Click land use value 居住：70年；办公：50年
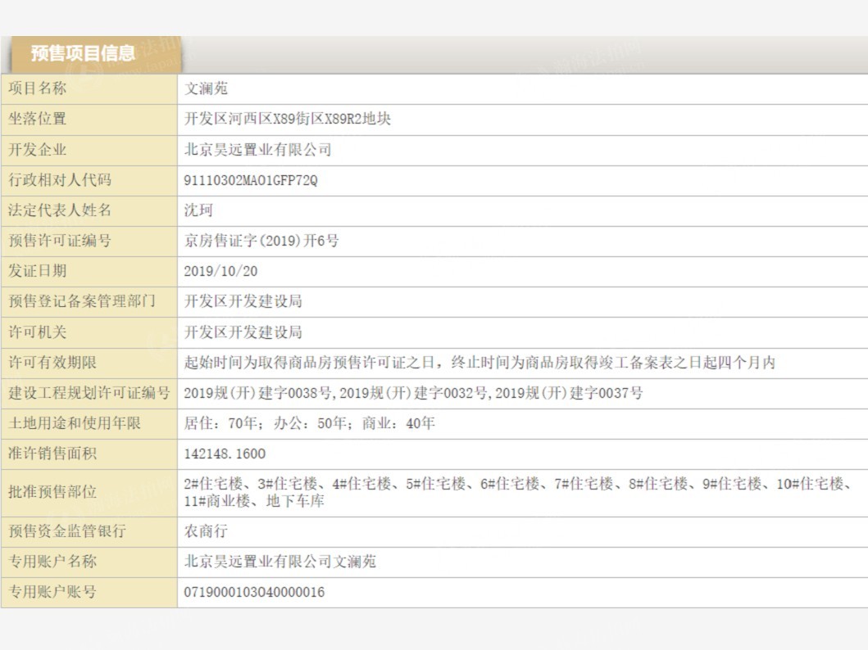This screenshot has width=868, height=650. click(x=310, y=423)
